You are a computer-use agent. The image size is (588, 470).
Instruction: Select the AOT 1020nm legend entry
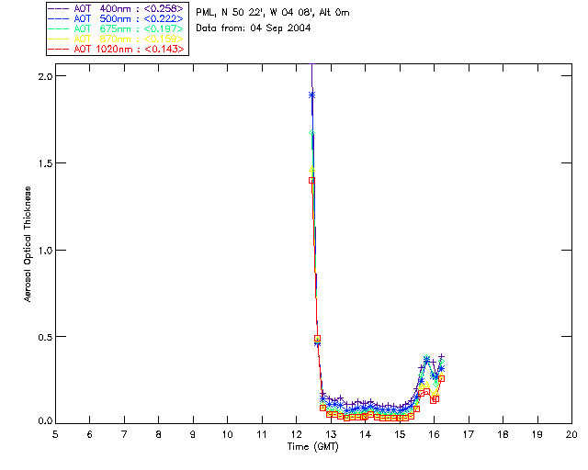(117, 49)
